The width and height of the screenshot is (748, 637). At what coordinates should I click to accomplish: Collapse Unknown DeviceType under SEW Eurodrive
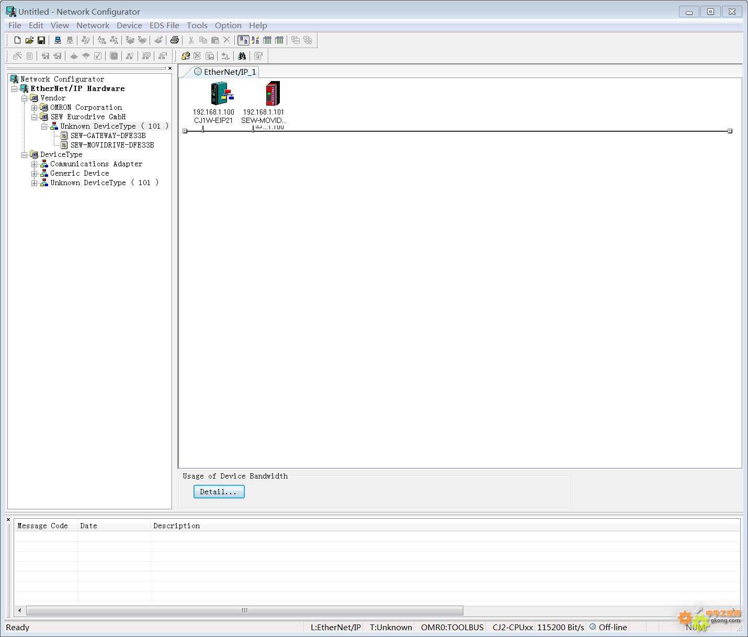(x=44, y=127)
